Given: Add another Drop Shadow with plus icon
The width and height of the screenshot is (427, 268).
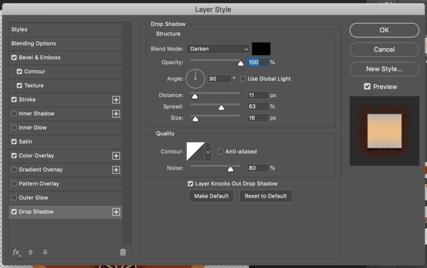Looking at the screenshot, I should coord(116,212).
